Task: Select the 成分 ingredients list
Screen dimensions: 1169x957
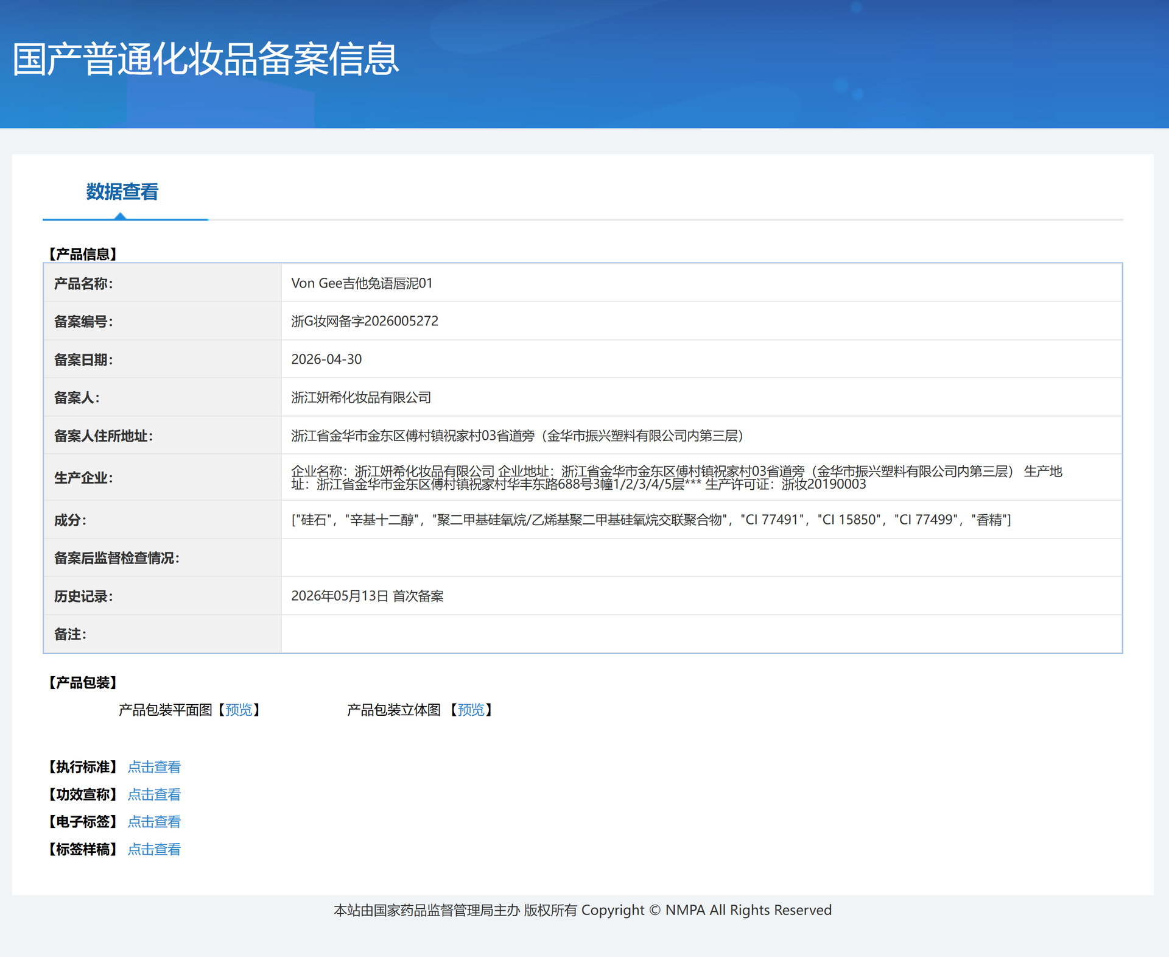Action: 651,520
